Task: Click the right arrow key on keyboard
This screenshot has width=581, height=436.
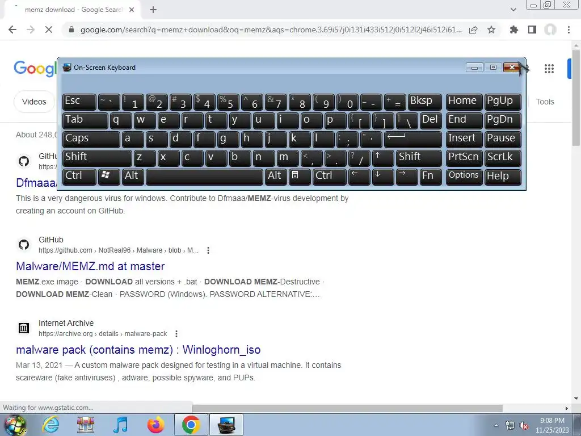Action: click(x=406, y=177)
